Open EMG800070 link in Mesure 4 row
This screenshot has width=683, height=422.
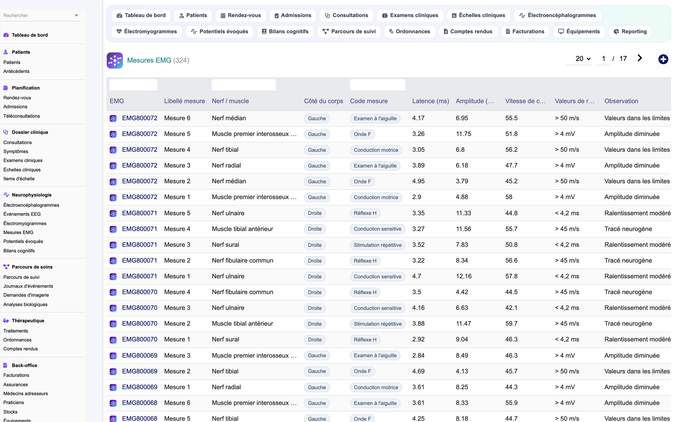(x=140, y=292)
